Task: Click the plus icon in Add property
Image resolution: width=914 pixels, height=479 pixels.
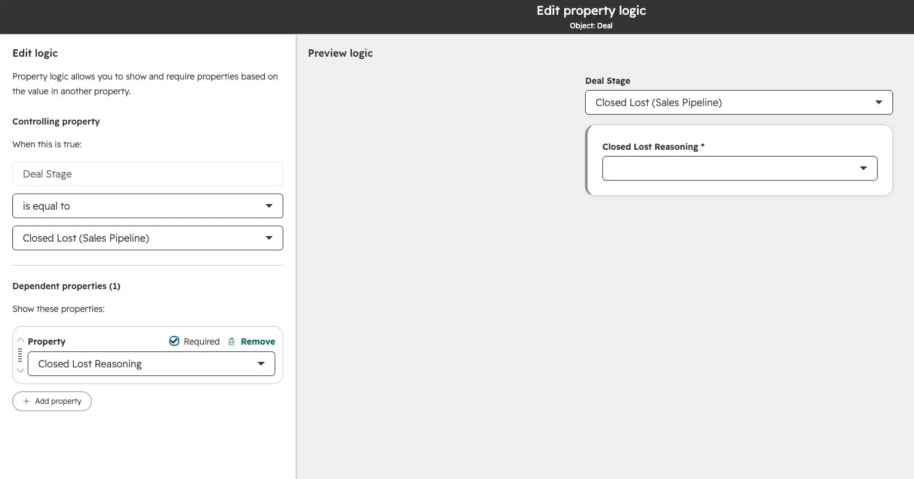Action: pyautogui.click(x=26, y=401)
